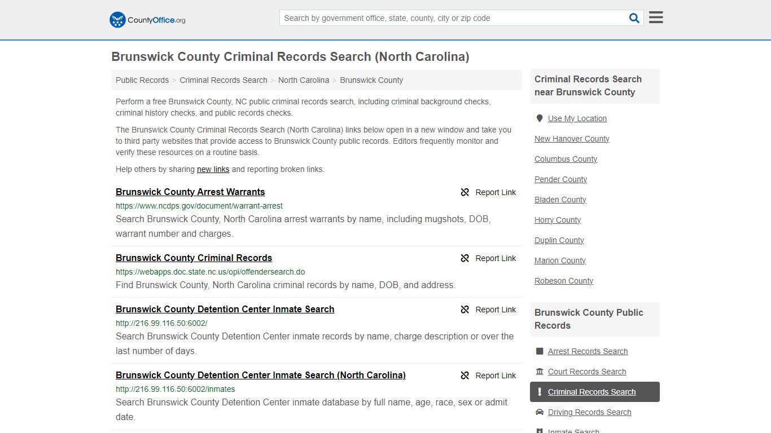Screen dimensions: 771x433
Task: Open Columbus County link
Action: click(x=566, y=159)
